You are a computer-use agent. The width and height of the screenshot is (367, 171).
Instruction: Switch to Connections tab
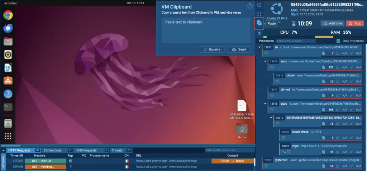pyautogui.click(x=58, y=150)
